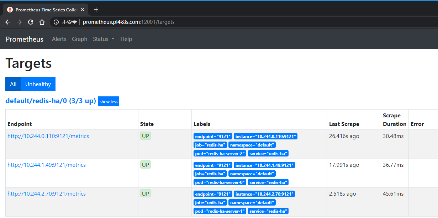Screen dimensions: 438x218
Task: Open the Prometheus brand home link
Action: [25, 39]
